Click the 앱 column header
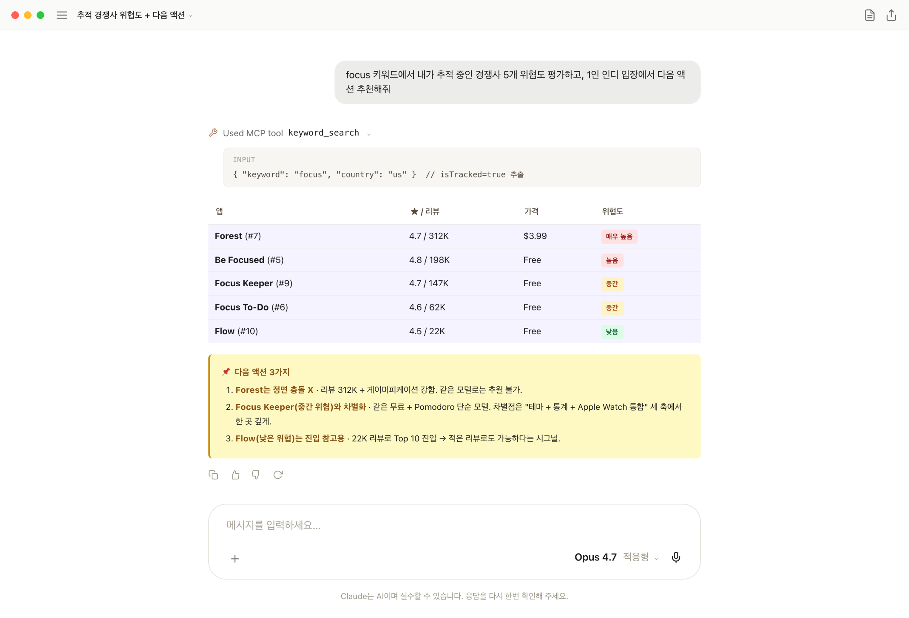Screen dimensions: 909x618 (x=219, y=211)
